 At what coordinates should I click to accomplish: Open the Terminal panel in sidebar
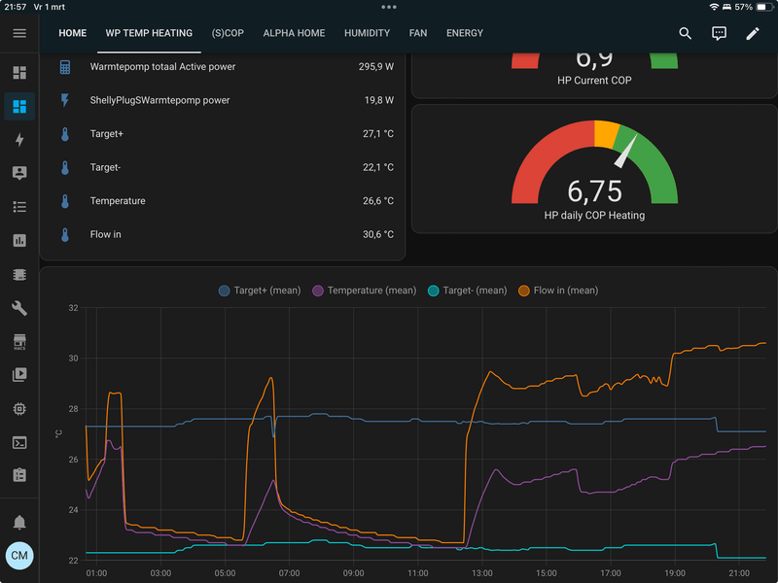19,442
